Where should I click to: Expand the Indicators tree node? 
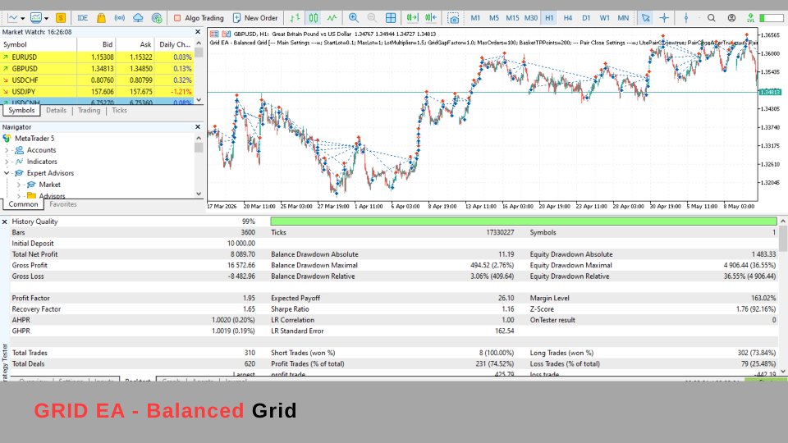7,162
